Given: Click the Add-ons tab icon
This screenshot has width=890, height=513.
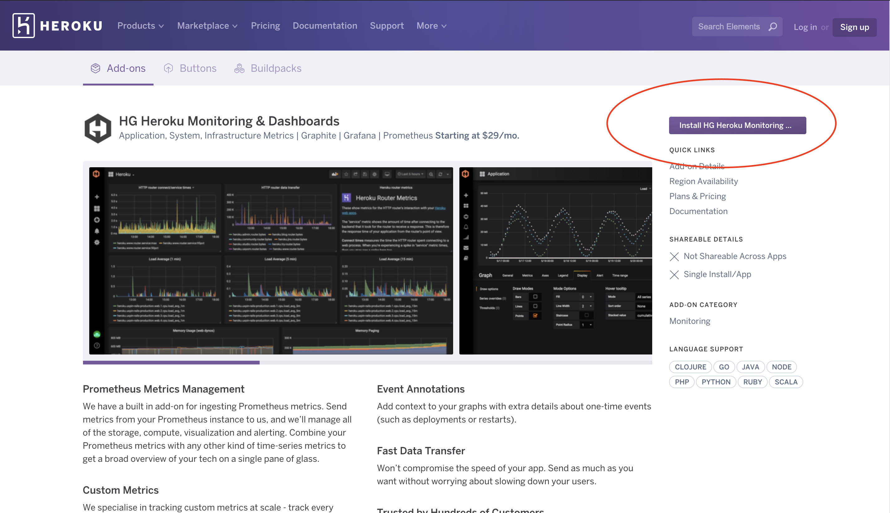Looking at the screenshot, I should point(95,68).
